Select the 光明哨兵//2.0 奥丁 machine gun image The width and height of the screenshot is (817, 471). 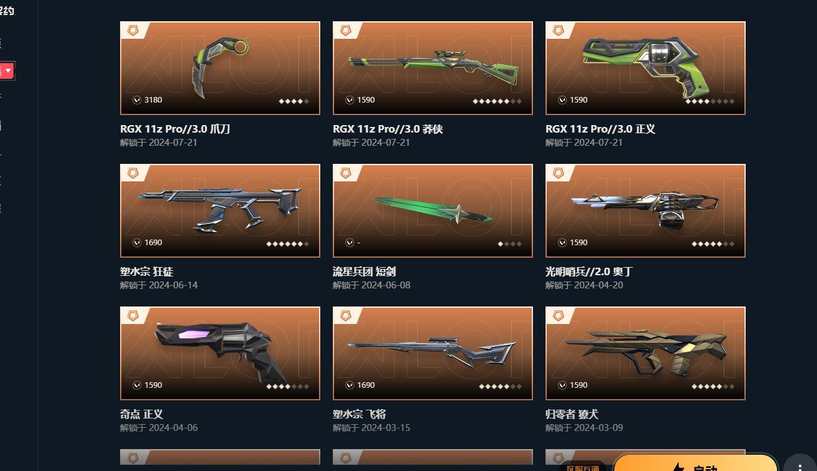tap(646, 211)
